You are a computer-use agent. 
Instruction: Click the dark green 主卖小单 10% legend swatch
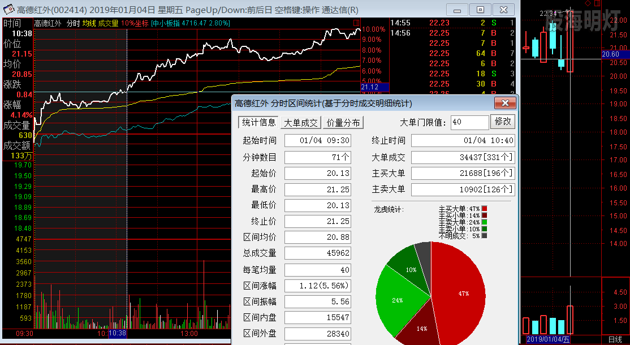point(484,229)
